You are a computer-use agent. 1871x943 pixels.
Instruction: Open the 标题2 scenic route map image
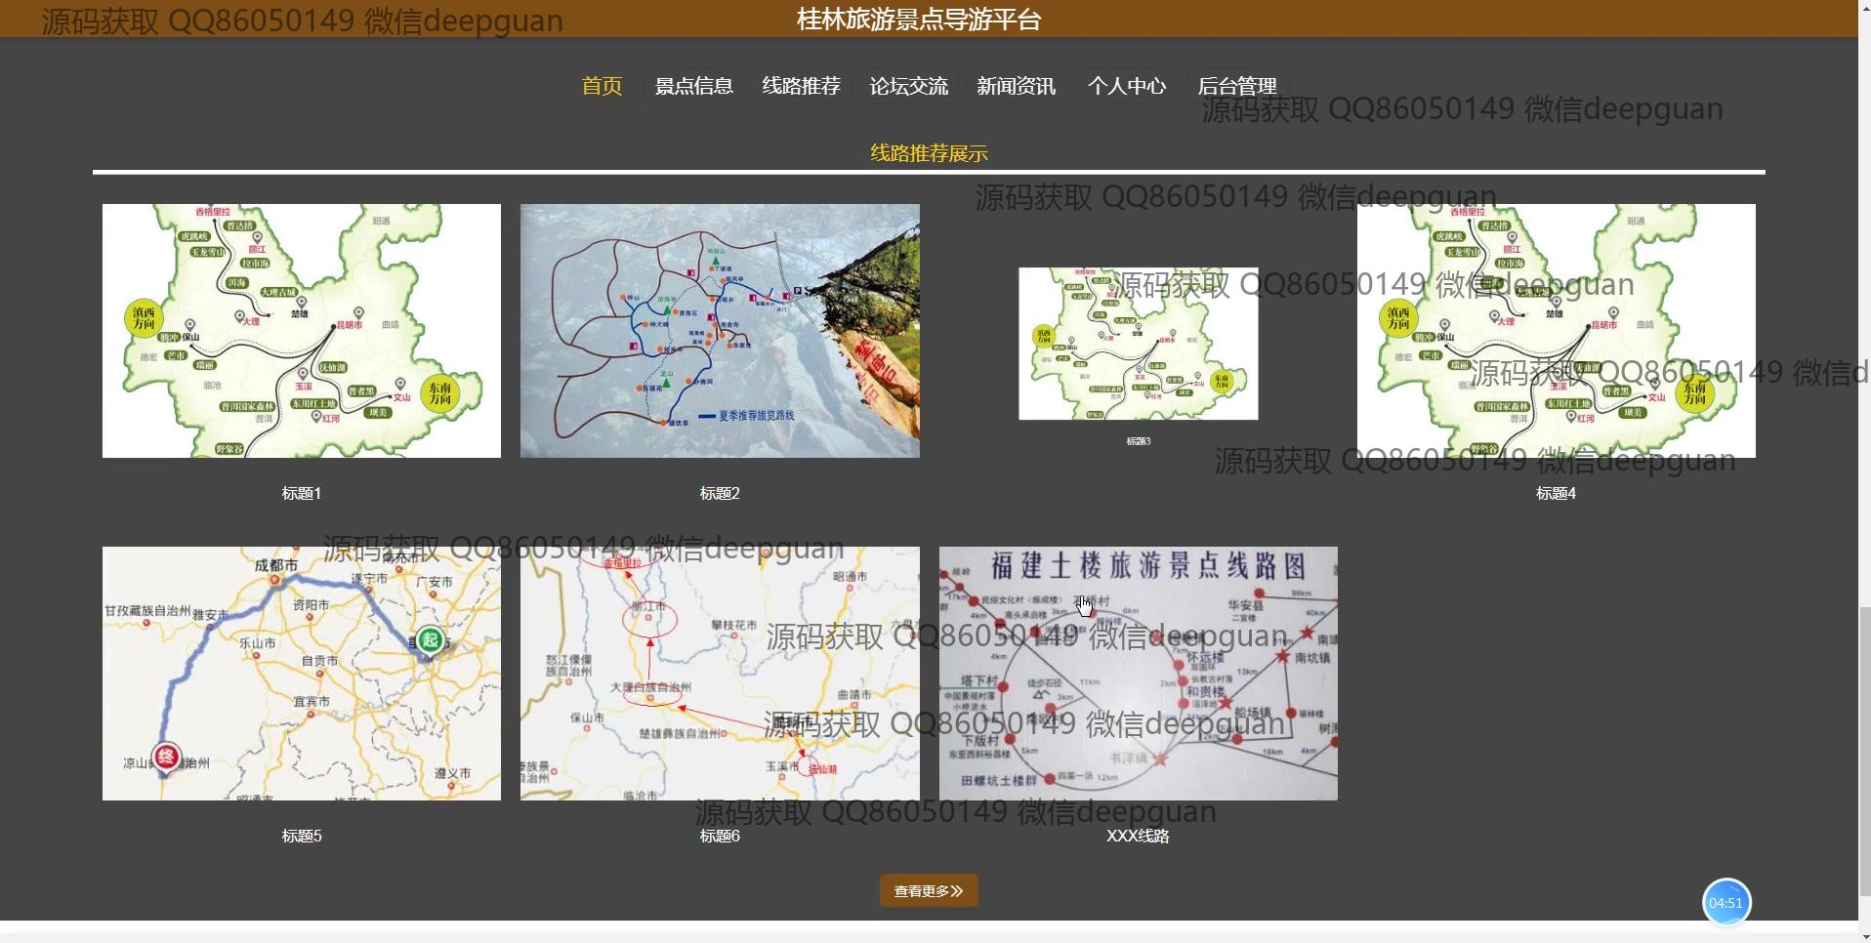(719, 330)
